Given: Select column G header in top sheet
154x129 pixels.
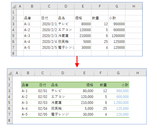Looking at the screenshot, I should coord(117,6).
